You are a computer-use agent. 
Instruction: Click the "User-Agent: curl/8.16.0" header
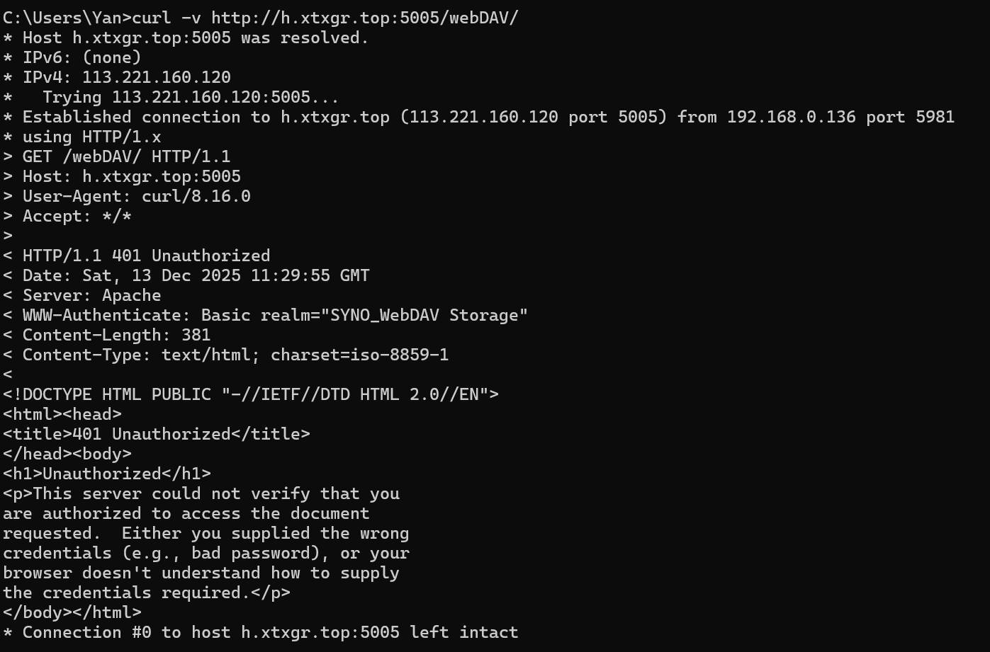136,196
